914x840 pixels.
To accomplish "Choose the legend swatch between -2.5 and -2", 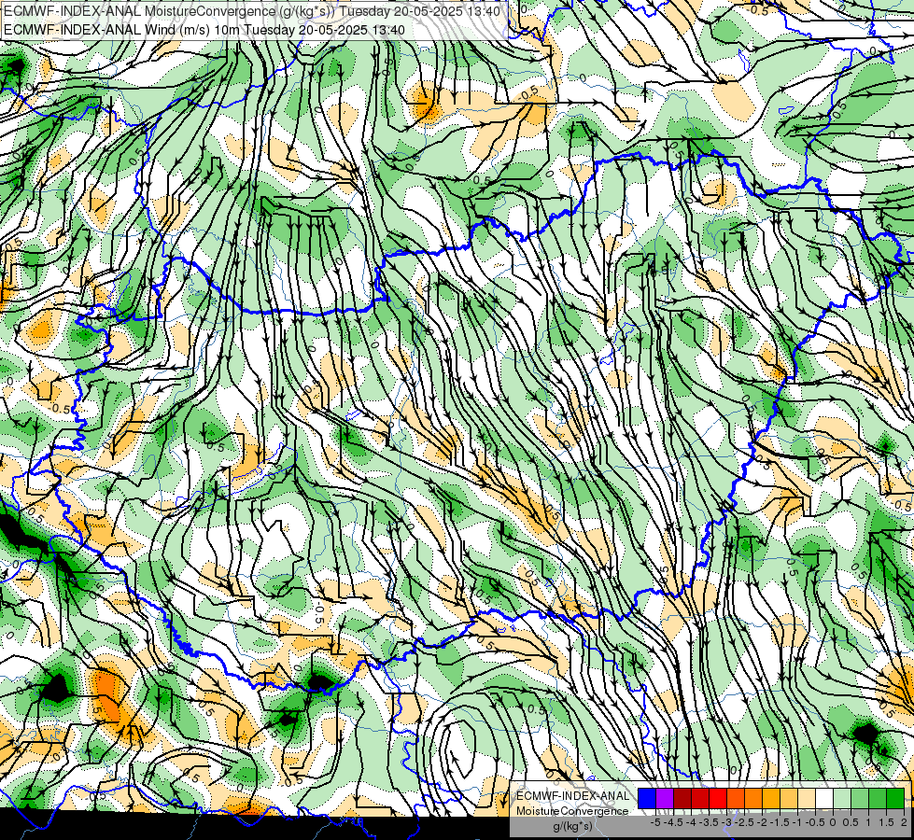I will [x=753, y=799].
